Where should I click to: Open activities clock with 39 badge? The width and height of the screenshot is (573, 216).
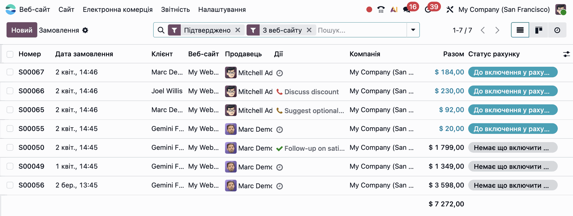pos(428,10)
